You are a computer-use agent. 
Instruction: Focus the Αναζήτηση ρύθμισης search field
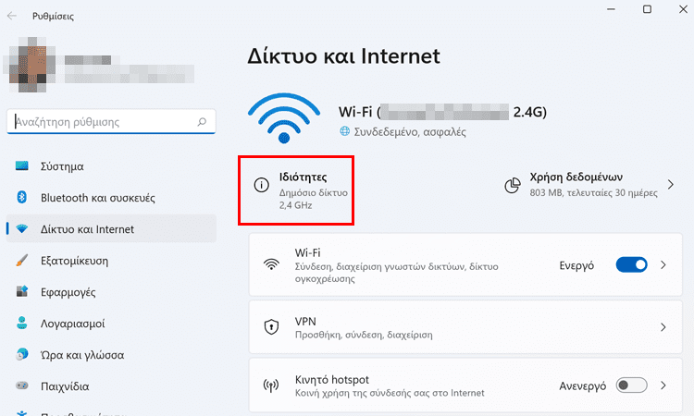[x=111, y=122]
